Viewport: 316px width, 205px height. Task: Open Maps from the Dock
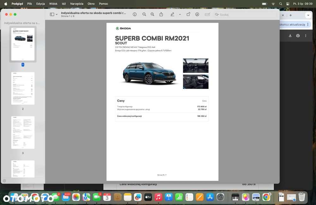[87, 197]
